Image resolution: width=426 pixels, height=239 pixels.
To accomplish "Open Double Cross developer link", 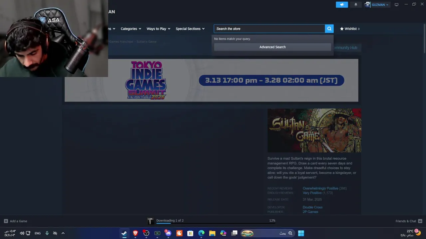I will (x=313, y=207).
